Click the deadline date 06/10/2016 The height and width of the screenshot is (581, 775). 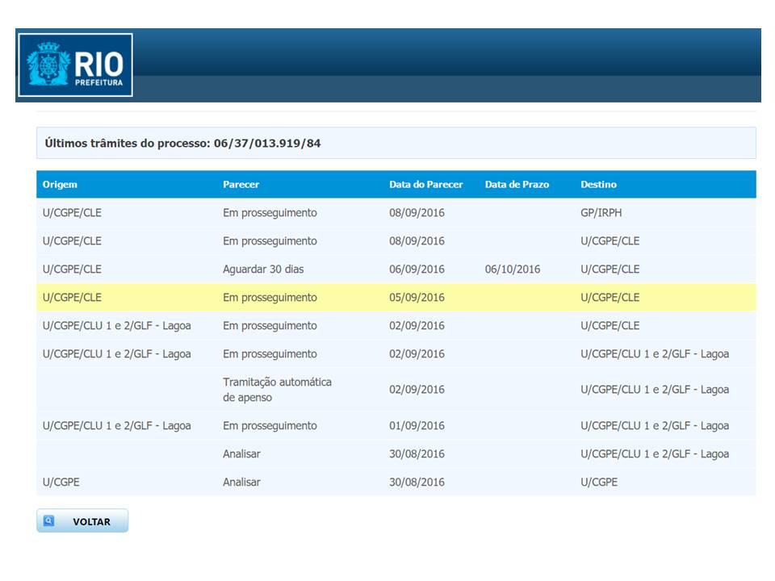click(x=513, y=270)
